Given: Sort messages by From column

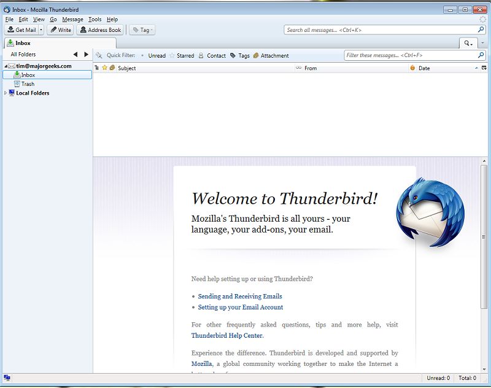Looking at the screenshot, I should coord(355,68).
